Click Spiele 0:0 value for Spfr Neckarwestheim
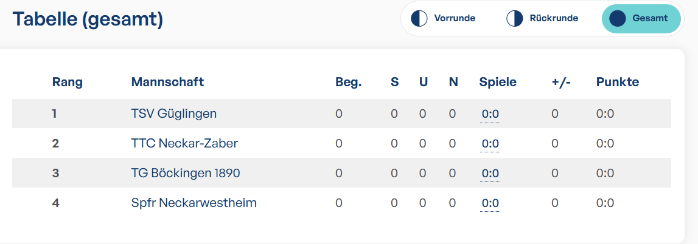 tap(490, 203)
